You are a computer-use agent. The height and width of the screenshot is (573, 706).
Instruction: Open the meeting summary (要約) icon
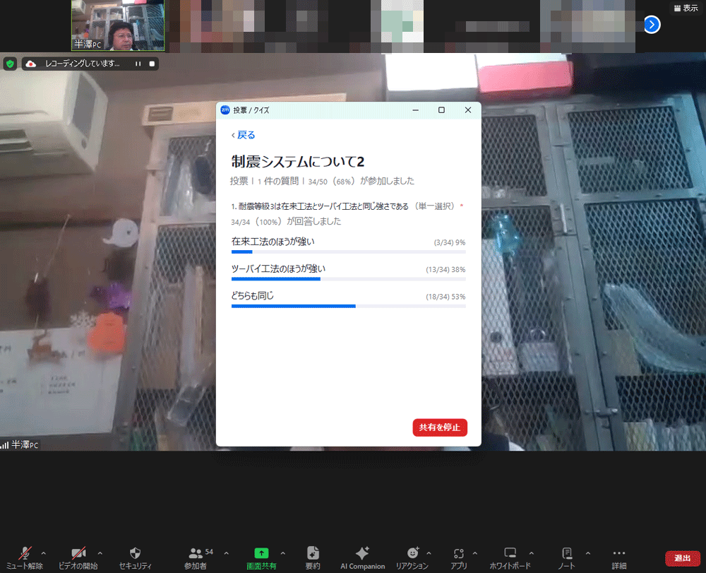click(x=313, y=554)
